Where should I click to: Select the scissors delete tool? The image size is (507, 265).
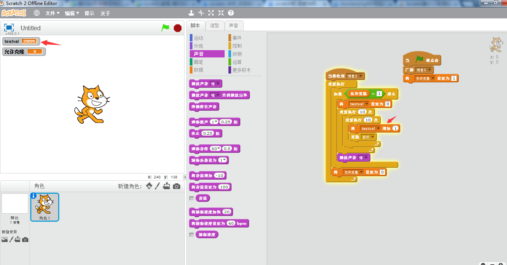201,13
